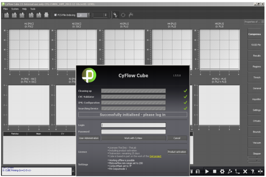This screenshot has height=177, width=266.
Task: Click the sample tube icon at bottom
Action: [191, 171]
